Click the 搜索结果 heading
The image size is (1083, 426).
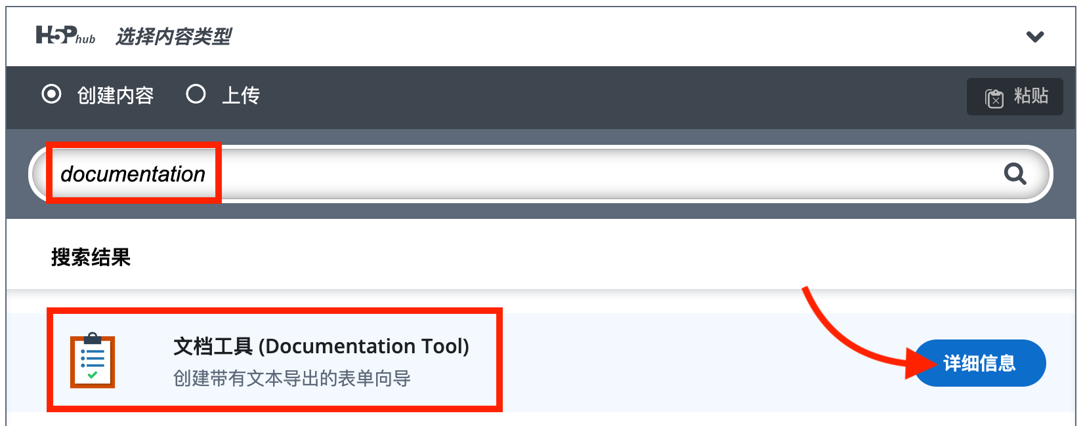pos(91,257)
